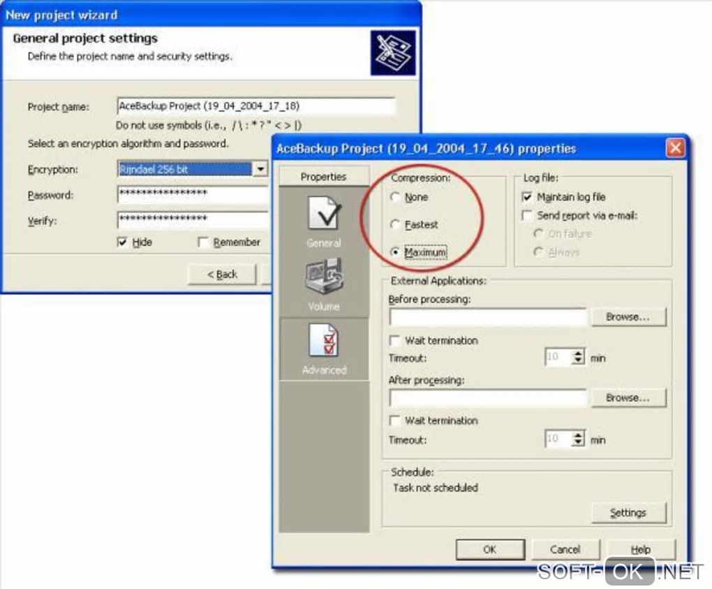Open Schedule Settings button

pyautogui.click(x=628, y=513)
